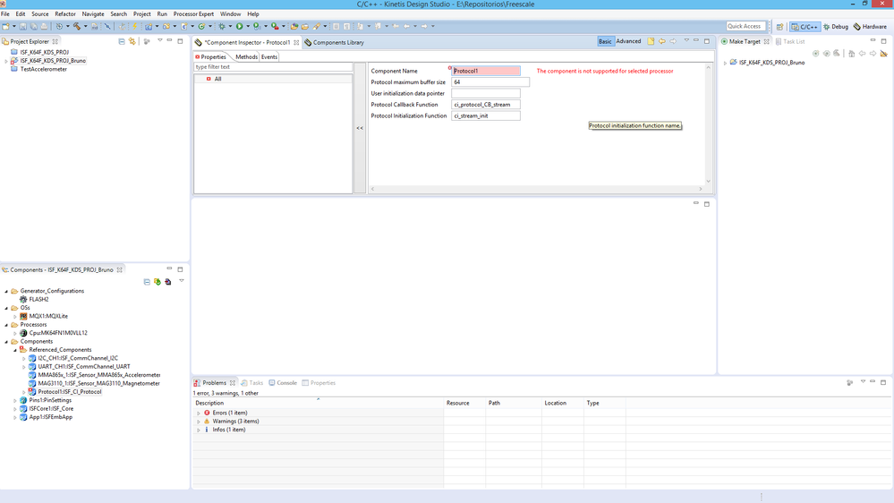Viewport: 894px width, 503px height.
Task: Switch to Methods tab
Action: pyautogui.click(x=246, y=57)
